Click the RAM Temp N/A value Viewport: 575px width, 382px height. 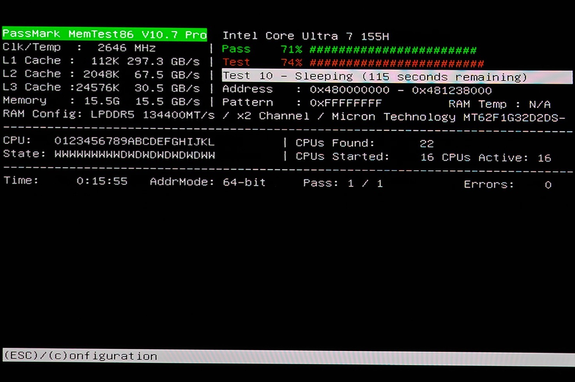click(x=540, y=104)
